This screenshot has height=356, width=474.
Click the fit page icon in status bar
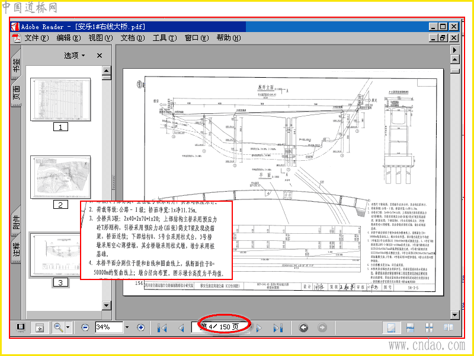[x=40, y=328]
